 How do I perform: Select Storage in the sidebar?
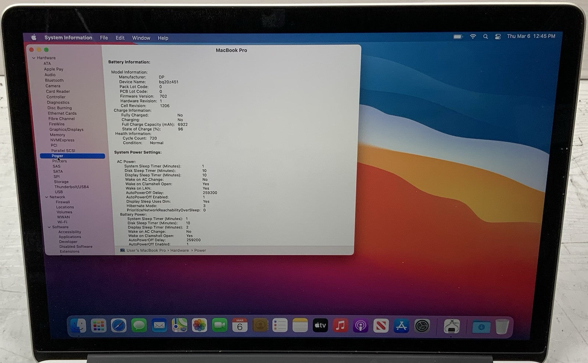[61, 181]
